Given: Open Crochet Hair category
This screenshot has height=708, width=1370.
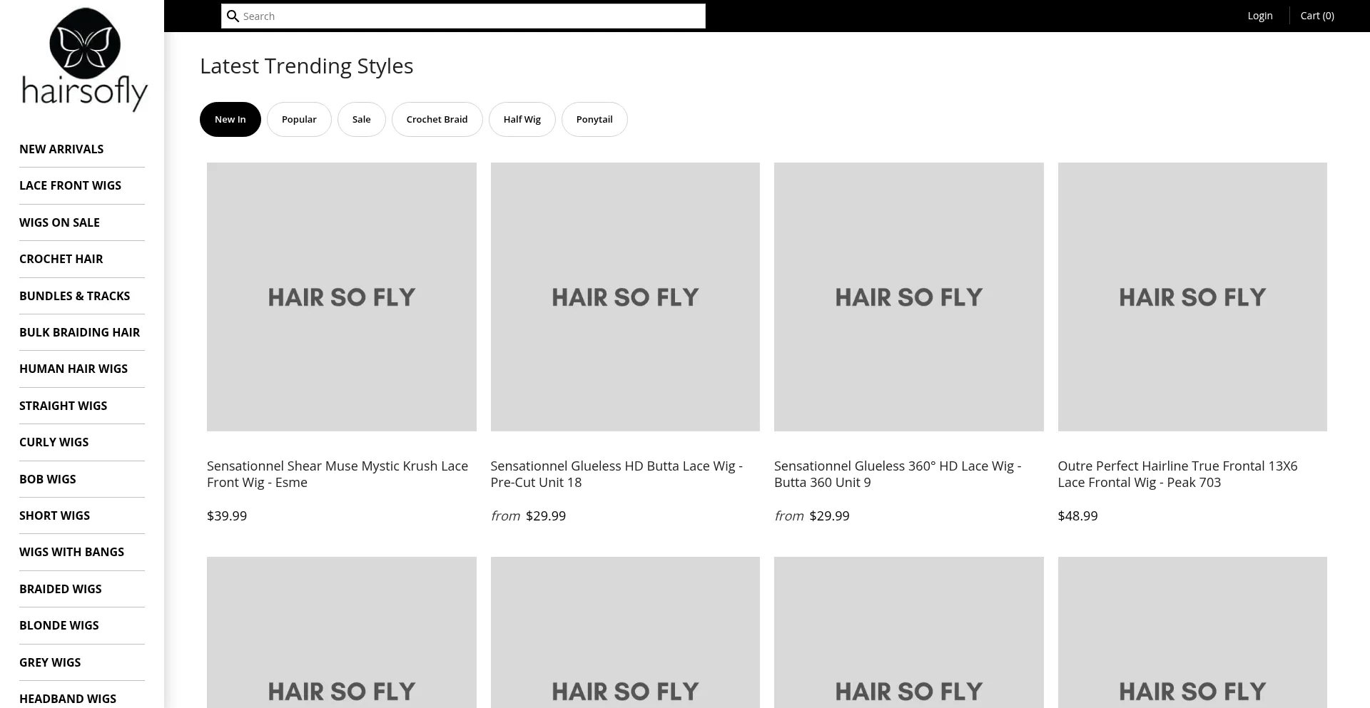Looking at the screenshot, I should pos(61,259).
